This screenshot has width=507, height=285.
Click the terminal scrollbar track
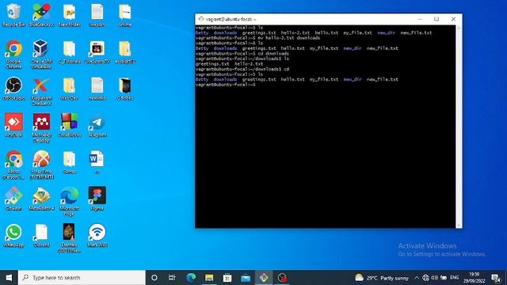tap(459, 126)
